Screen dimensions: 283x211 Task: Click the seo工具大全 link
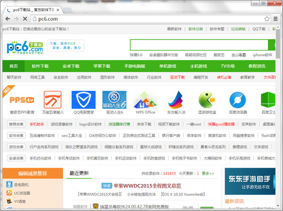pos(72,136)
